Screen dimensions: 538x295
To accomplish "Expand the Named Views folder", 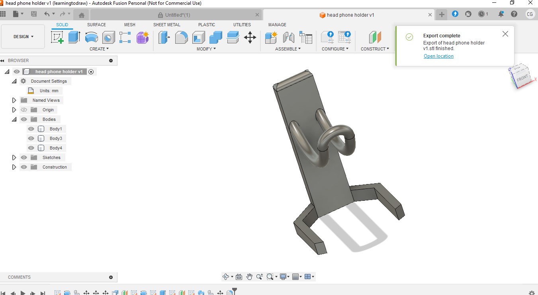I will point(14,100).
